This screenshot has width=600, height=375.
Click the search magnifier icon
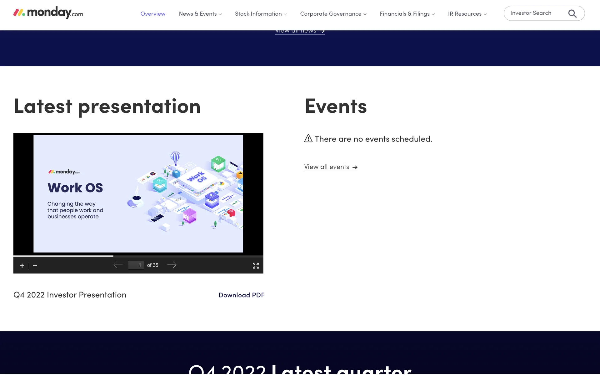(x=572, y=14)
